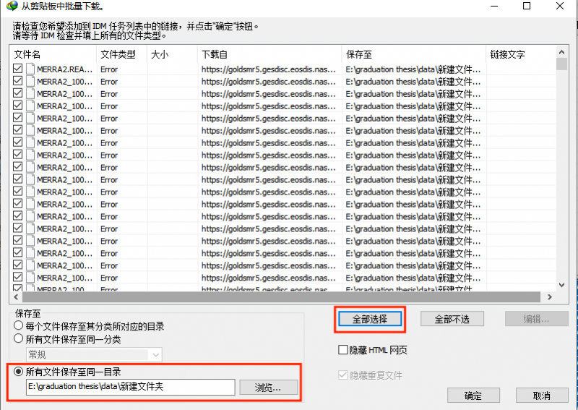Click the file icon of MERRA2.REA row
This screenshot has width=578, height=410.
tap(30, 69)
